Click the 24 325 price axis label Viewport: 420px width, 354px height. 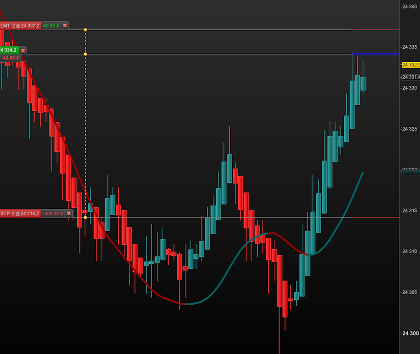click(410, 129)
